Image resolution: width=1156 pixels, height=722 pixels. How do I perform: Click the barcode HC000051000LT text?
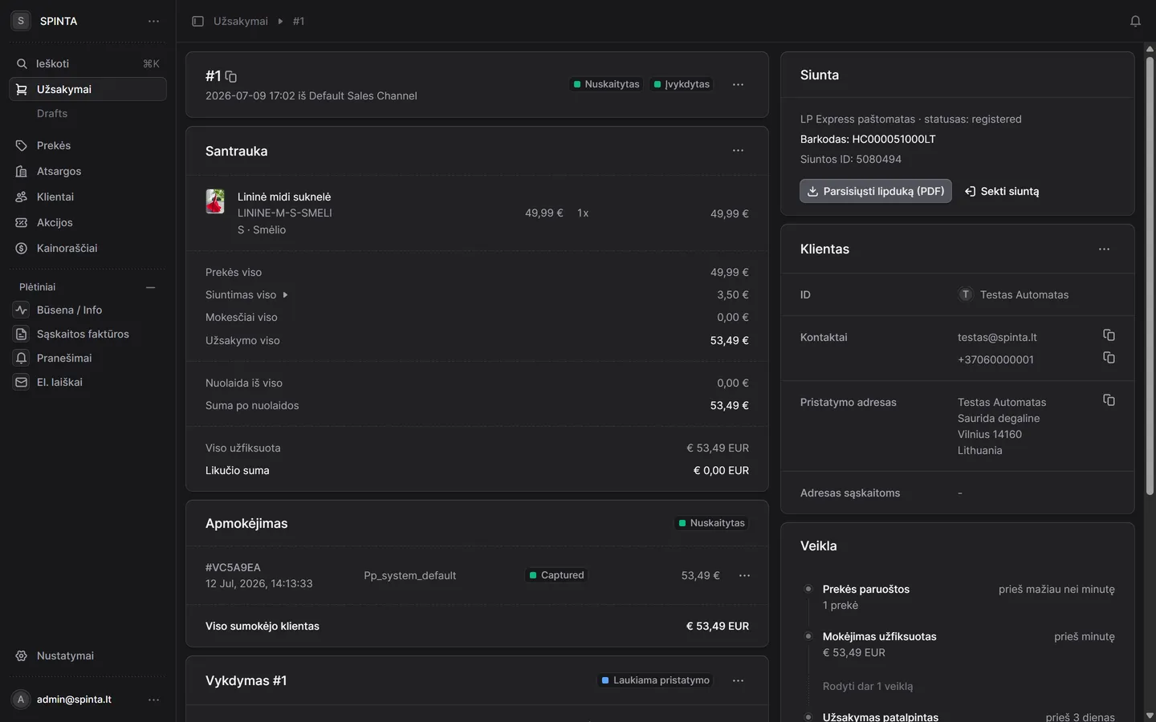[868, 139]
